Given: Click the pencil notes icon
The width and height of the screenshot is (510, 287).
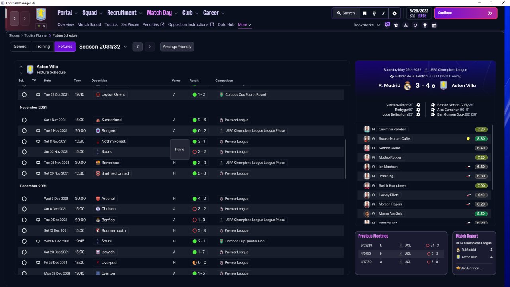Looking at the screenshot, I should [x=384, y=13].
